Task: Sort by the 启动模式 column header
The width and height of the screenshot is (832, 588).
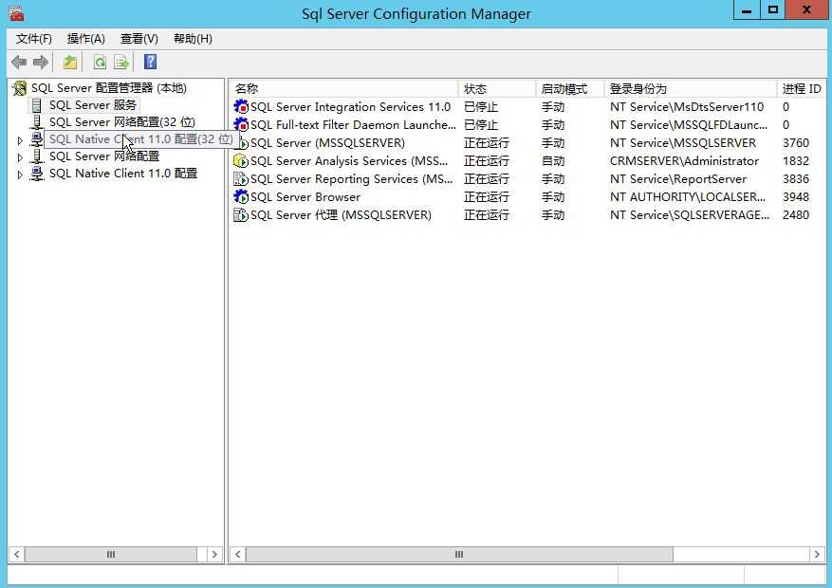Action: tap(570, 88)
